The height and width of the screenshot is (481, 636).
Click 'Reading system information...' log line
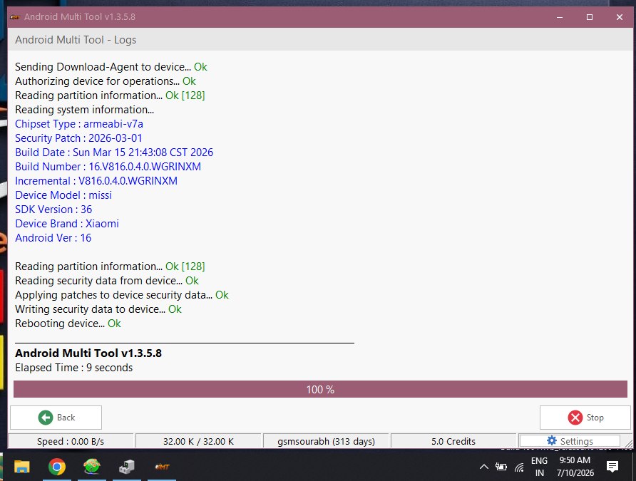[84, 110]
